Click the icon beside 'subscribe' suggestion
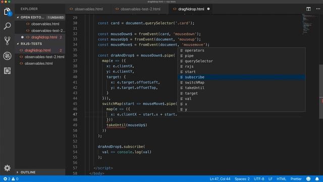The width and height of the screenshot is (323, 182). (x=182, y=77)
